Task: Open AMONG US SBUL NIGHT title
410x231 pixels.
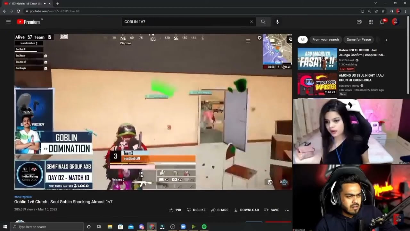Action: coord(361,78)
